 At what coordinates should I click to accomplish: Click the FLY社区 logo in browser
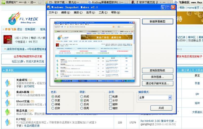[23, 18]
